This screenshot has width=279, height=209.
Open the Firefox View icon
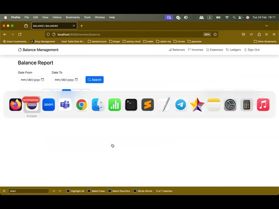26,26
